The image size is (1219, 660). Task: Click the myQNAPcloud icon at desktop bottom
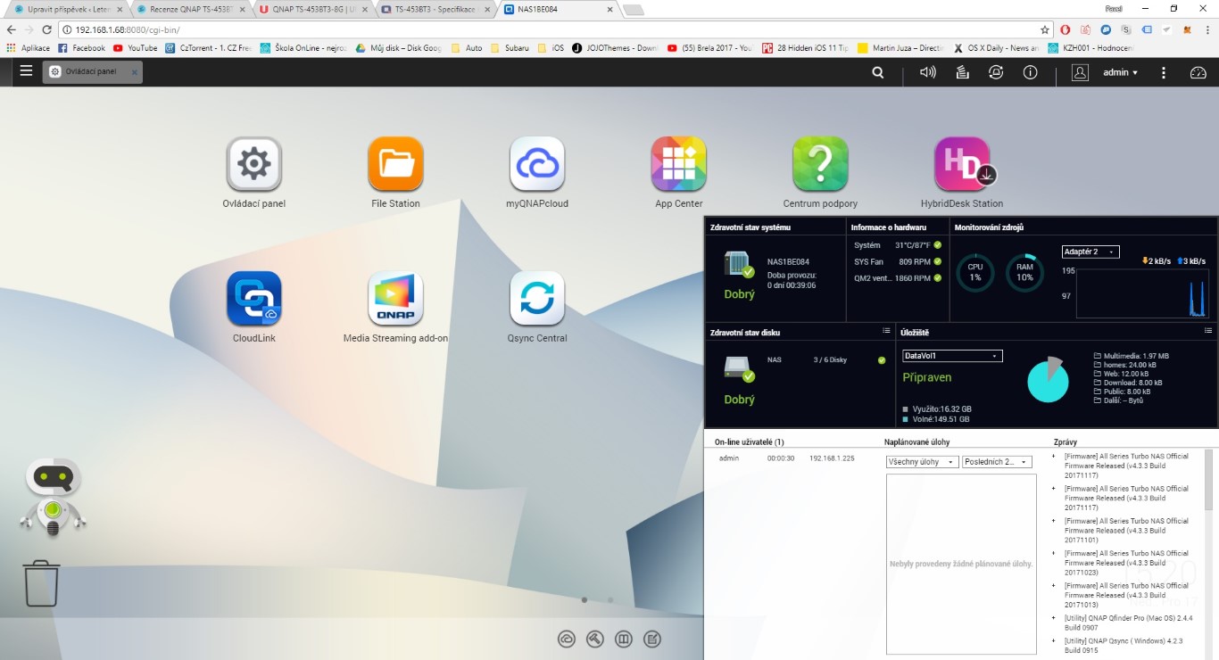(567, 639)
